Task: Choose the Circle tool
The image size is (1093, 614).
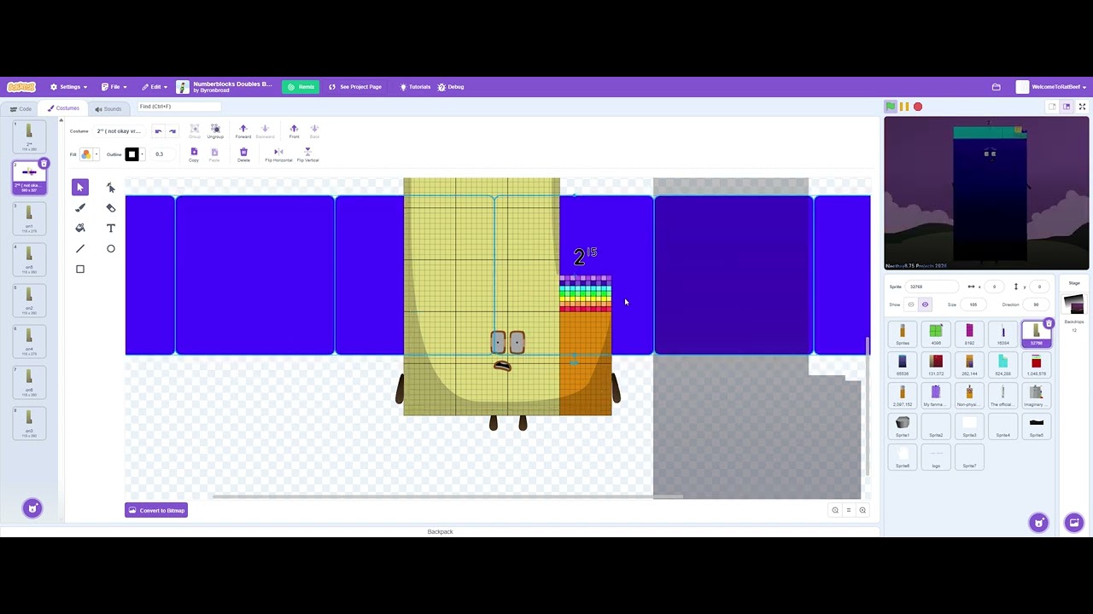Action: 110,249
